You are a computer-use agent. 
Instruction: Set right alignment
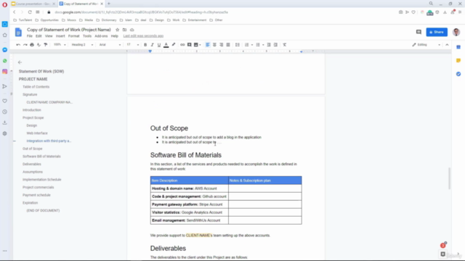coord(221,45)
